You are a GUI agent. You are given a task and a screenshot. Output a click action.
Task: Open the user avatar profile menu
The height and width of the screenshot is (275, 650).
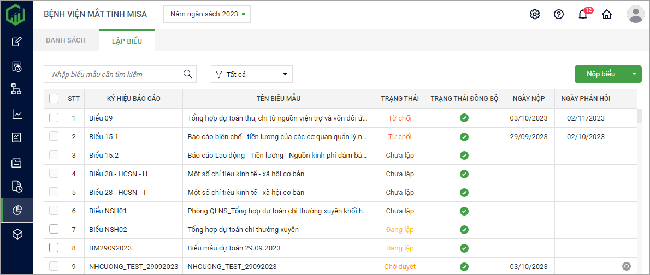(x=636, y=14)
